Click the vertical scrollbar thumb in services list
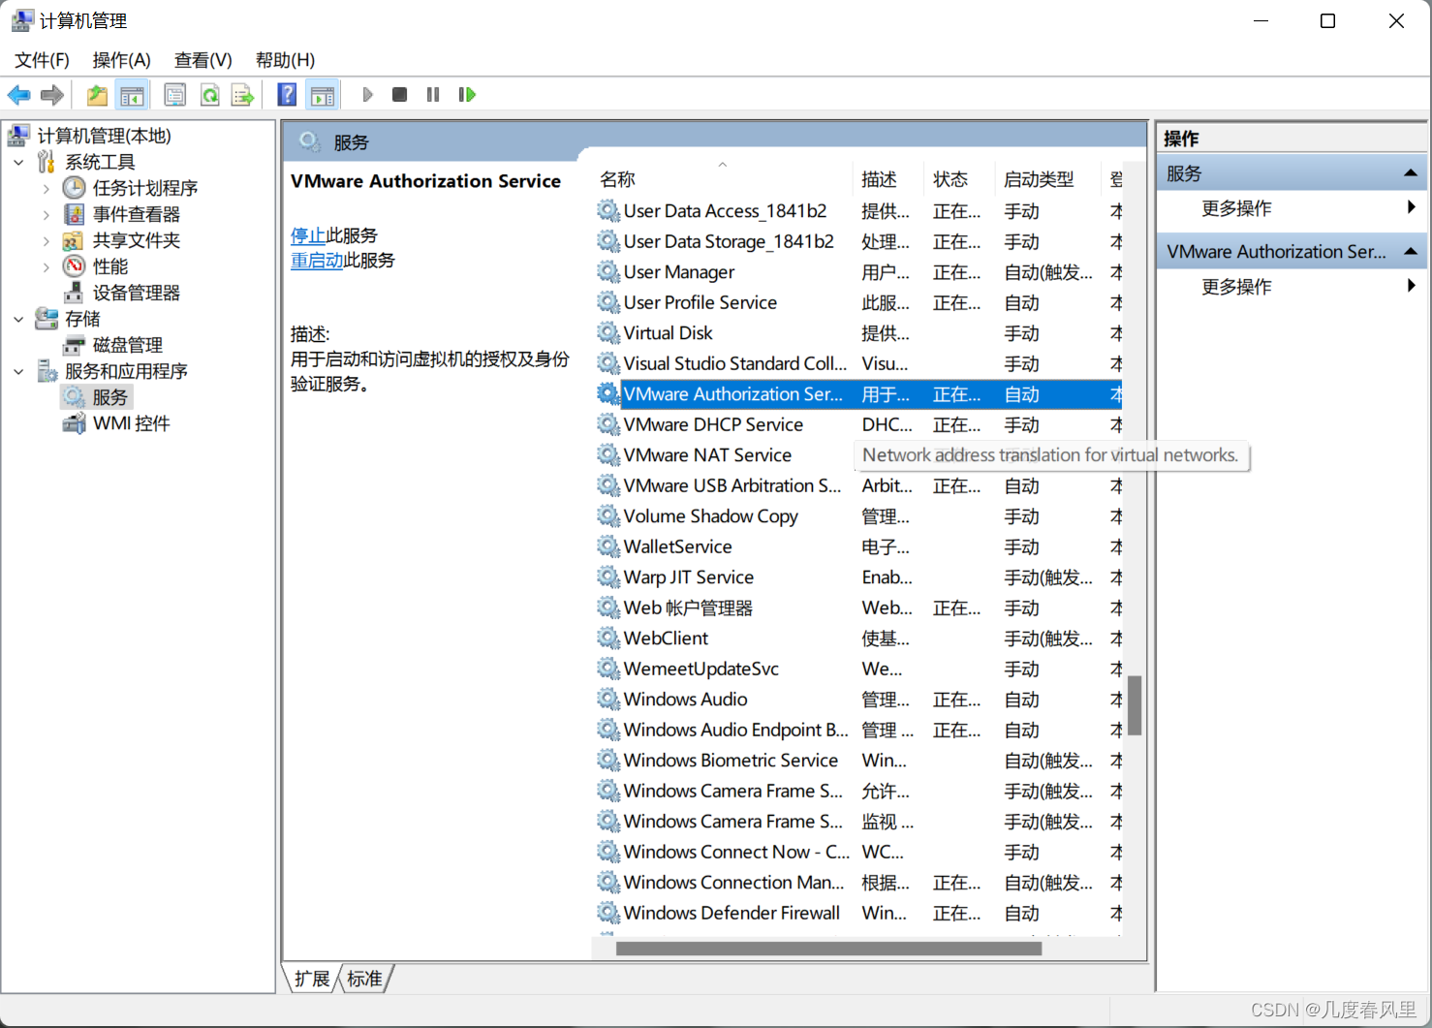Viewport: 1432px width, 1028px height. pyautogui.click(x=1135, y=705)
